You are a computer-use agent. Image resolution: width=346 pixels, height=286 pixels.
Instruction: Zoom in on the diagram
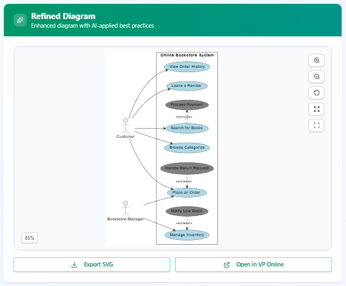click(x=317, y=60)
